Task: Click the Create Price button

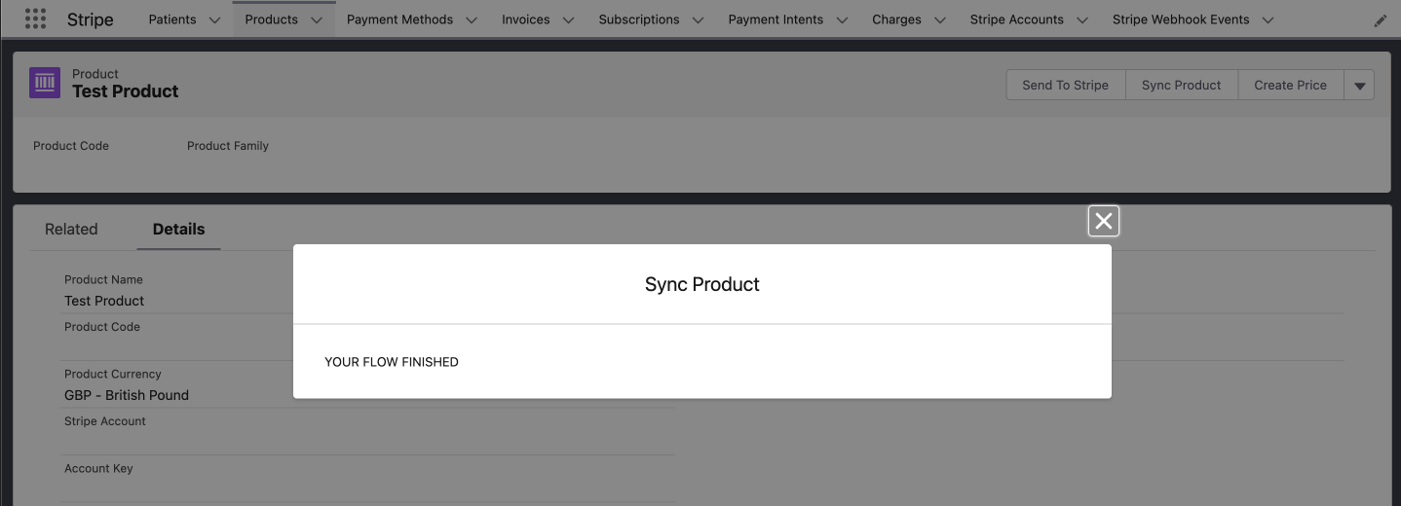Action: pyautogui.click(x=1290, y=86)
